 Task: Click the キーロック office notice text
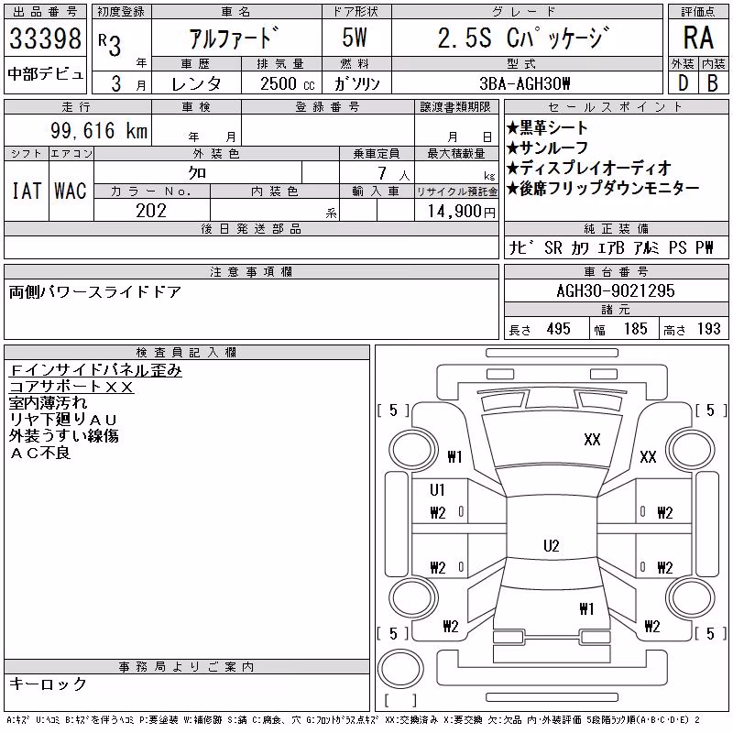pyautogui.click(x=49, y=684)
